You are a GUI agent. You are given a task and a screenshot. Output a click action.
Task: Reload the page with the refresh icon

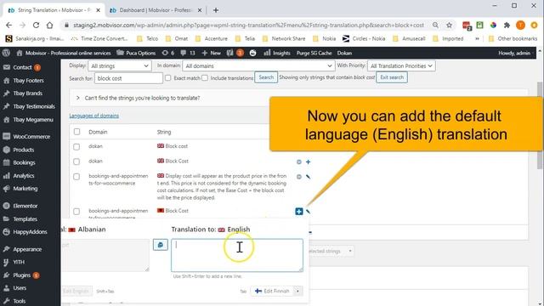(x=36, y=25)
